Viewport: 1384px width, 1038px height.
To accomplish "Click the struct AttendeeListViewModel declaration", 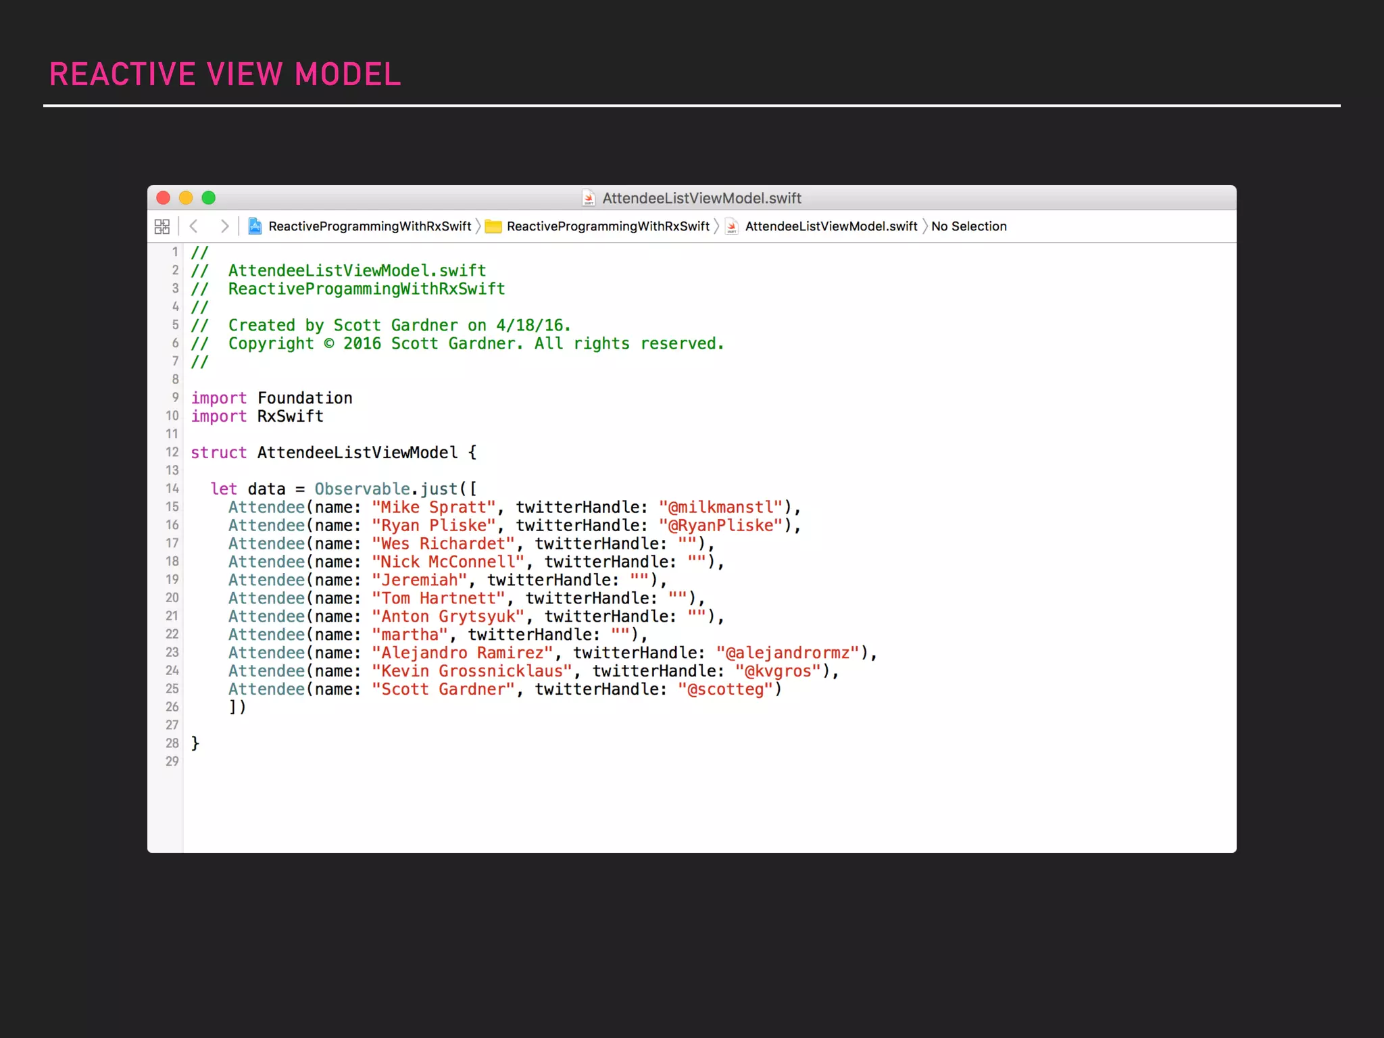I will pos(333,453).
